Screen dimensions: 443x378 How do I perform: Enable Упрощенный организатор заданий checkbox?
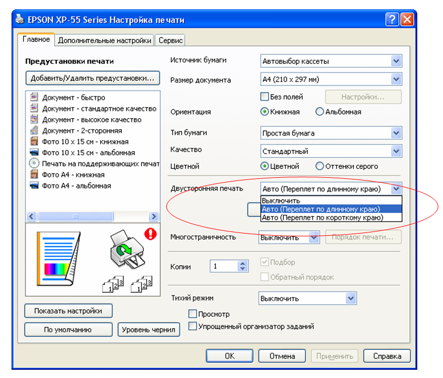click(193, 326)
